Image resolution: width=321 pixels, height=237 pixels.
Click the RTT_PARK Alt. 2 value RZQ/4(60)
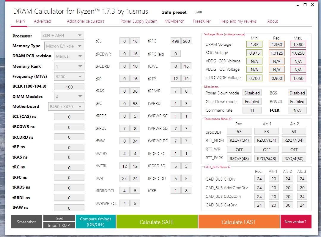(x=294, y=159)
